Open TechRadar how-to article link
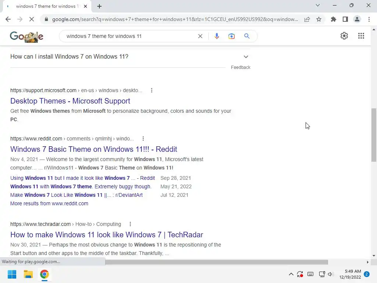377x283 pixels. tap(107, 235)
